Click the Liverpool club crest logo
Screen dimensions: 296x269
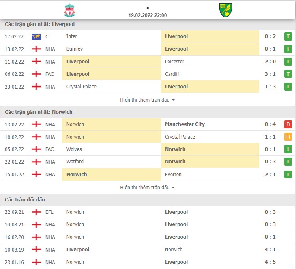click(x=69, y=11)
